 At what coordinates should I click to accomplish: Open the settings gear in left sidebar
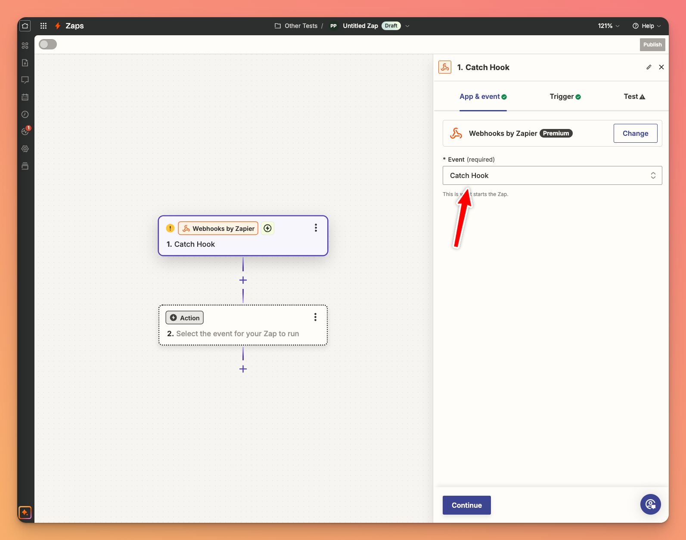[25, 149]
